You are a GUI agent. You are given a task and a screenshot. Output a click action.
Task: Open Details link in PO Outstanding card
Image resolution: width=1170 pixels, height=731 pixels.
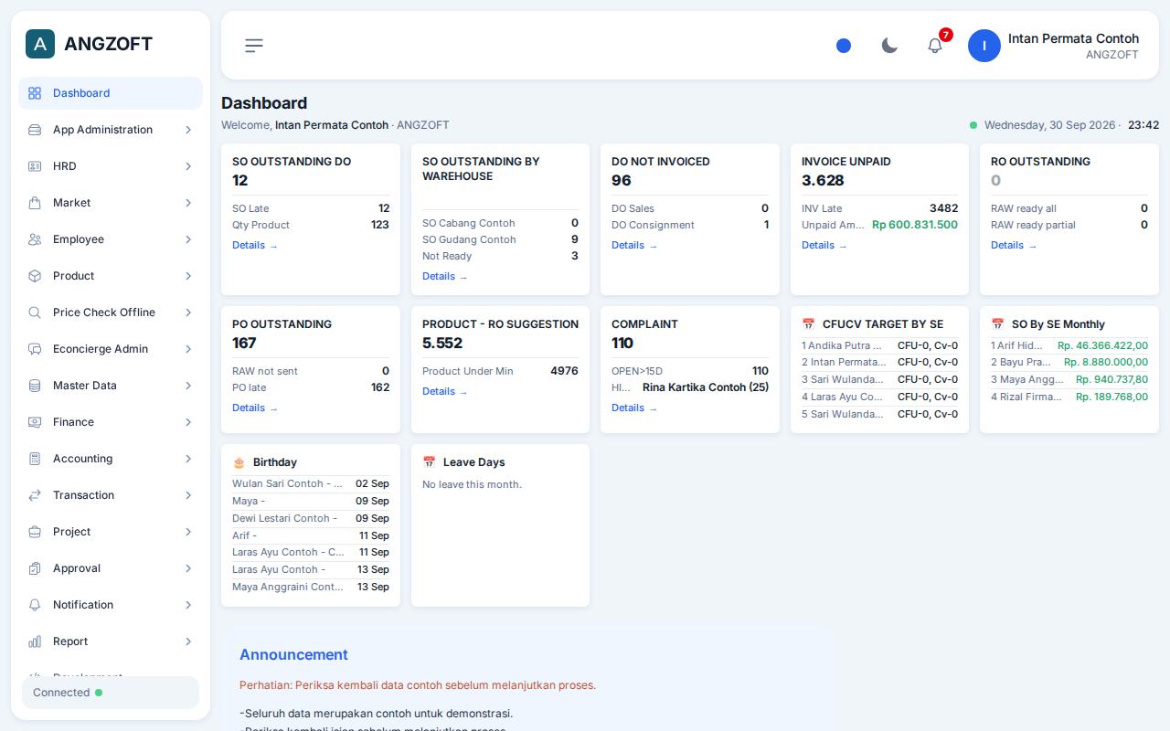click(254, 408)
